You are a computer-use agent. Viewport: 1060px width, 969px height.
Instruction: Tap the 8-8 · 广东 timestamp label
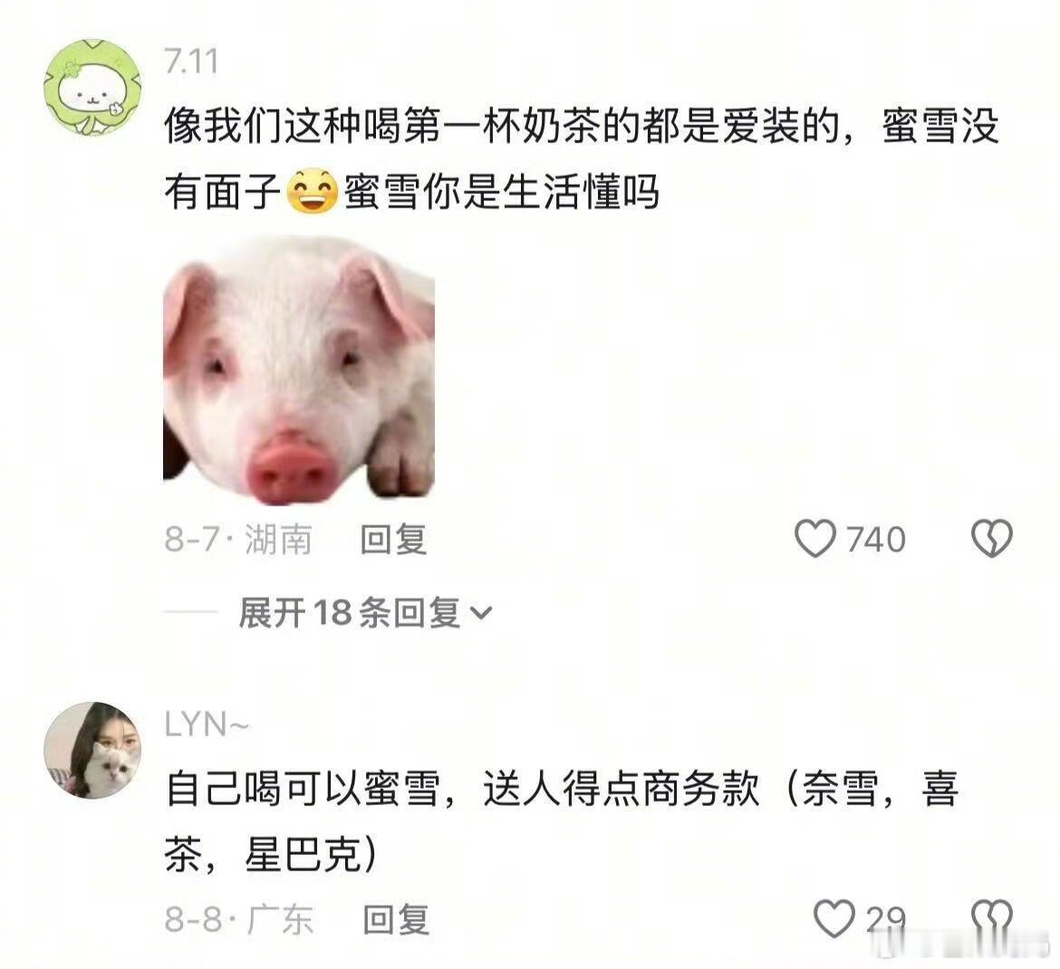(x=238, y=920)
